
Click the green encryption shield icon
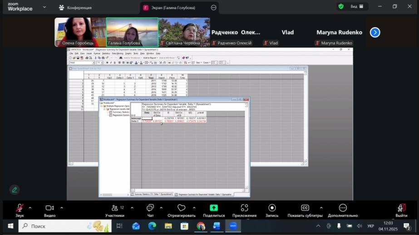click(x=340, y=7)
